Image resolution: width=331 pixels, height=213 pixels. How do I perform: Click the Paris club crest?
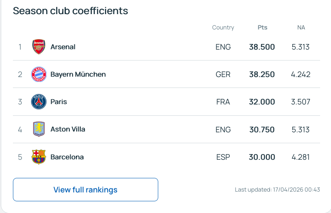click(x=39, y=102)
